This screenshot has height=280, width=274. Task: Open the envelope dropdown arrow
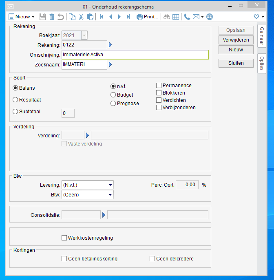(x=202, y=17)
